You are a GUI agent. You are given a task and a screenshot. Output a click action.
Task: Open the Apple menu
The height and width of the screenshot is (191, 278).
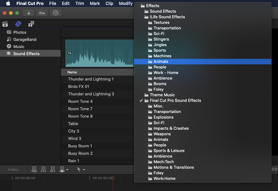click(x=8, y=3)
